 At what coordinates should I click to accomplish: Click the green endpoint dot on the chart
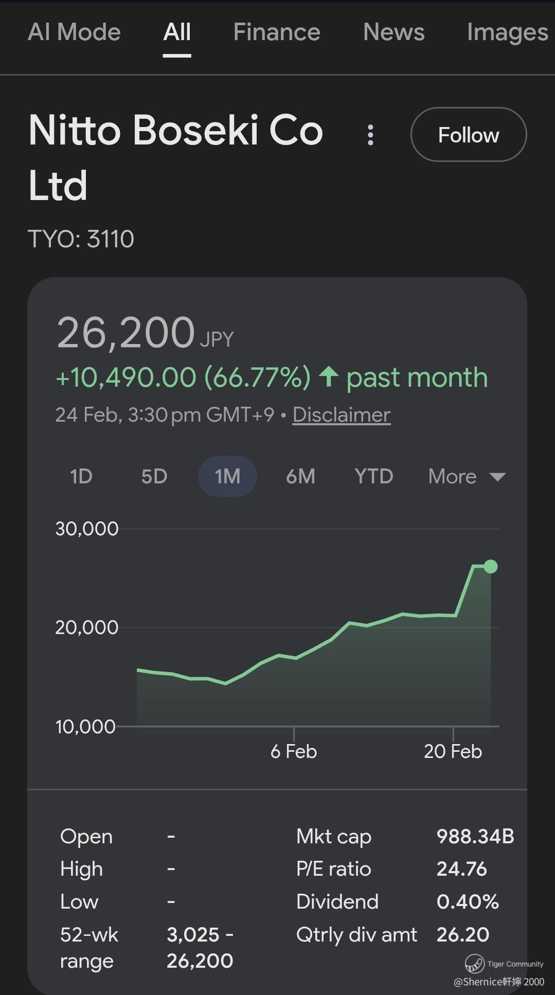coord(491,566)
